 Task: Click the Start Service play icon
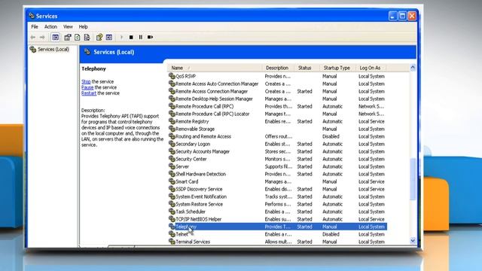[122, 37]
